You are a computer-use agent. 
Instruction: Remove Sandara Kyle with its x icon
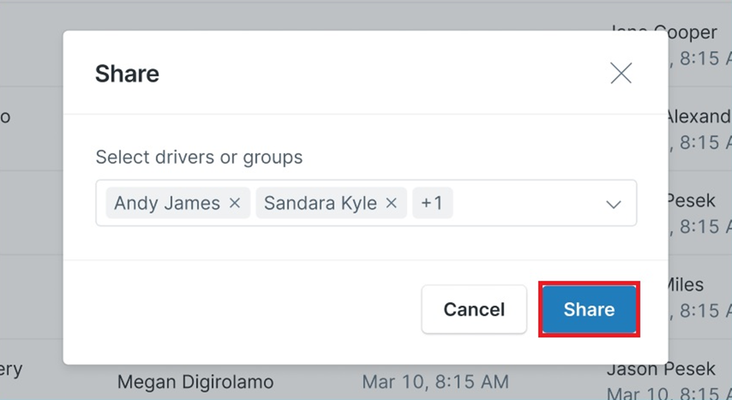391,203
